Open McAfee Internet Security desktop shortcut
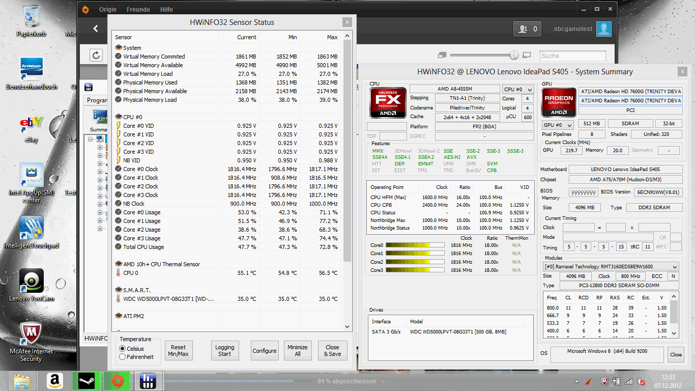Viewport: 695px width, 391px height. tap(32, 341)
